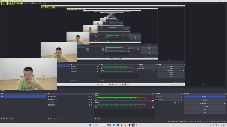The height and width of the screenshot is (127, 227).
Task: Open source properties gear icon
Action: click(54, 118)
